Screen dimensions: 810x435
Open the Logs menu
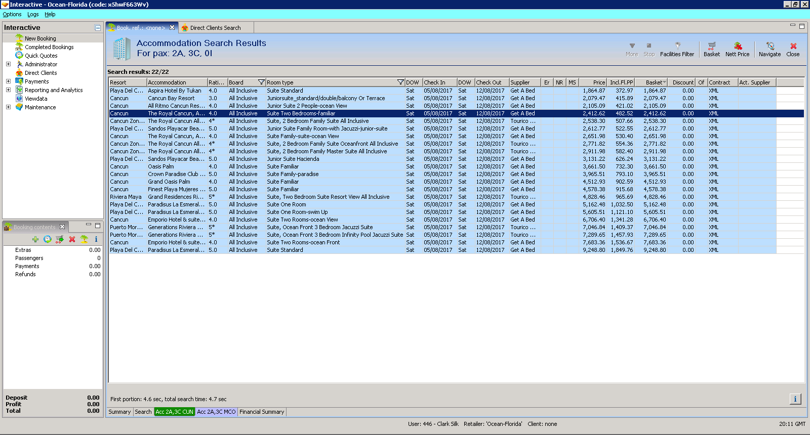[33, 14]
